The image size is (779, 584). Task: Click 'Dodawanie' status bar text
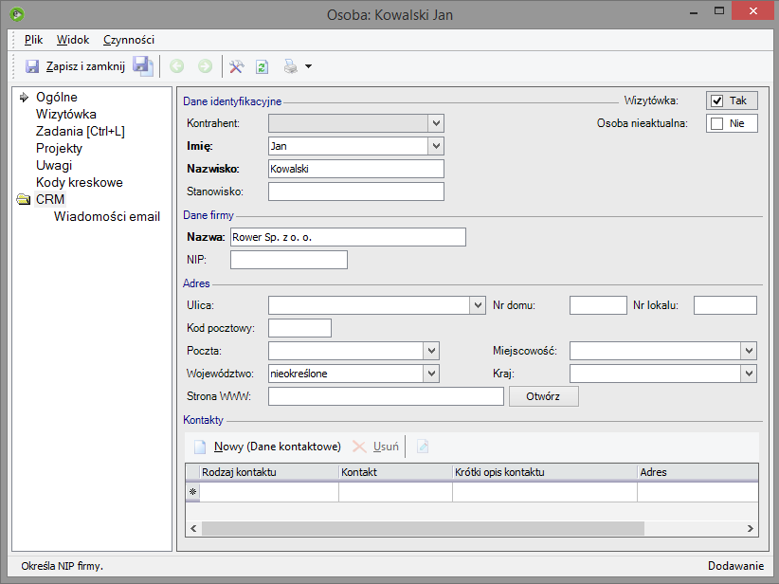735,566
